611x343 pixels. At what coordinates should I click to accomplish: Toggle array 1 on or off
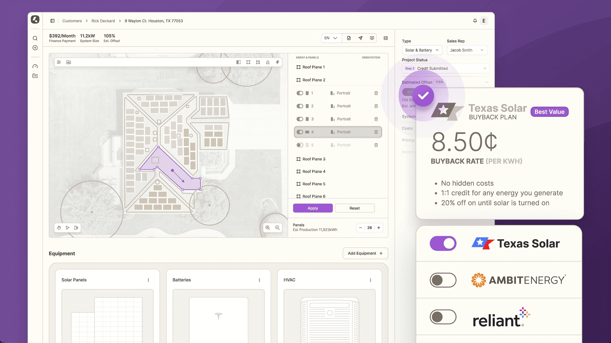click(x=300, y=93)
